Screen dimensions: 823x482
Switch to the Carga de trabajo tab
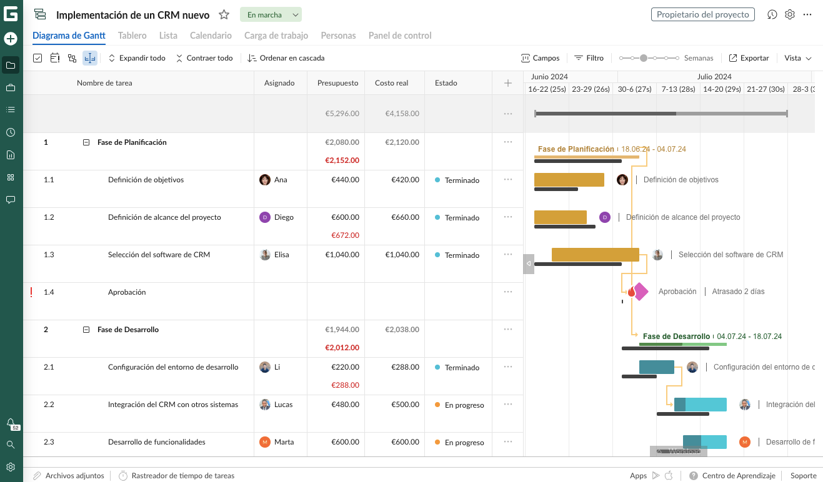click(276, 36)
